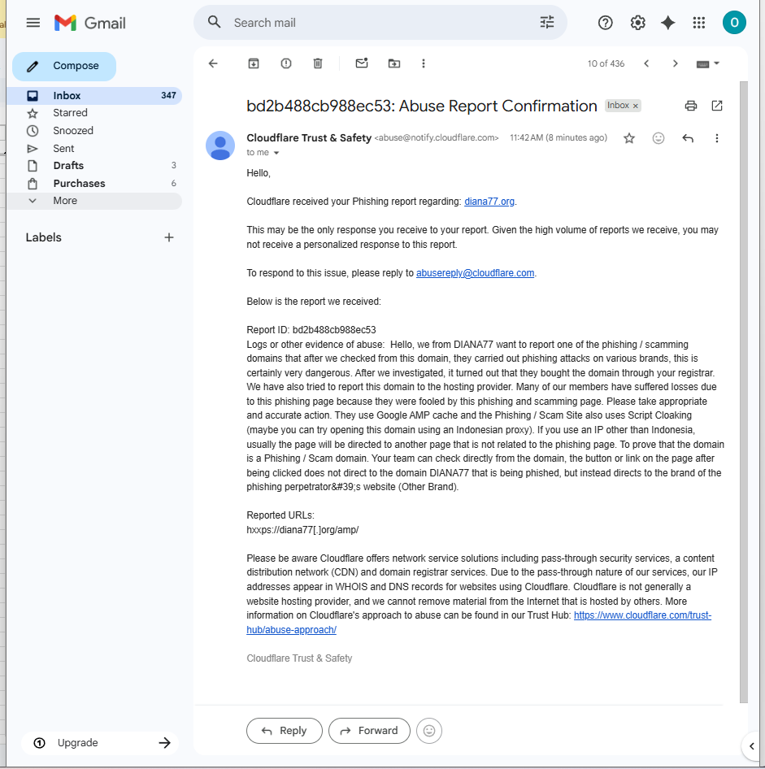Viewport: 765px width, 769px height.
Task: Print the whole conversation
Action: pyautogui.click(x=691, y=106)
